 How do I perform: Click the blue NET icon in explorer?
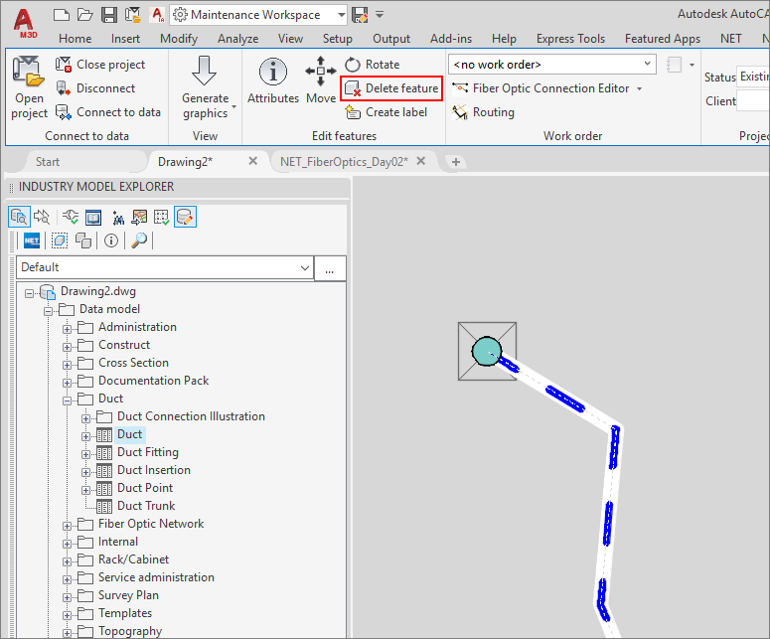[32, 240]
